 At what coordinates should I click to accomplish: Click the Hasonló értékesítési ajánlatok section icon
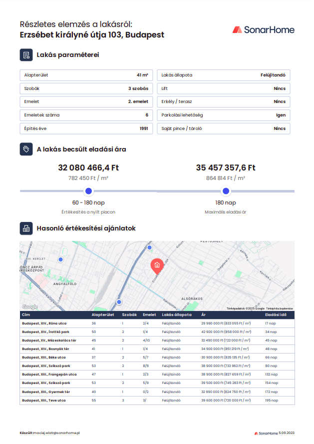[26, 228]
